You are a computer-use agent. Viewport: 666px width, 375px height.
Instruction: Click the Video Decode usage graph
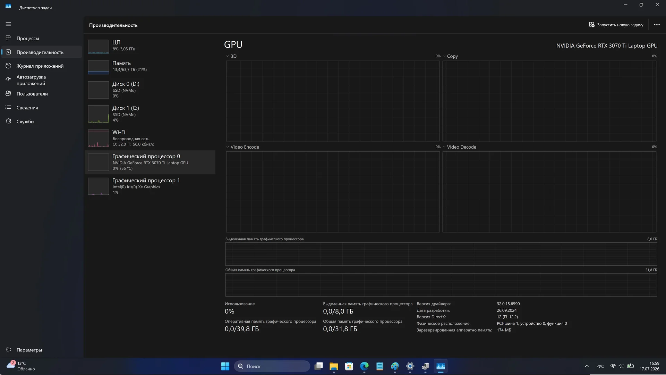coord(549,192)
